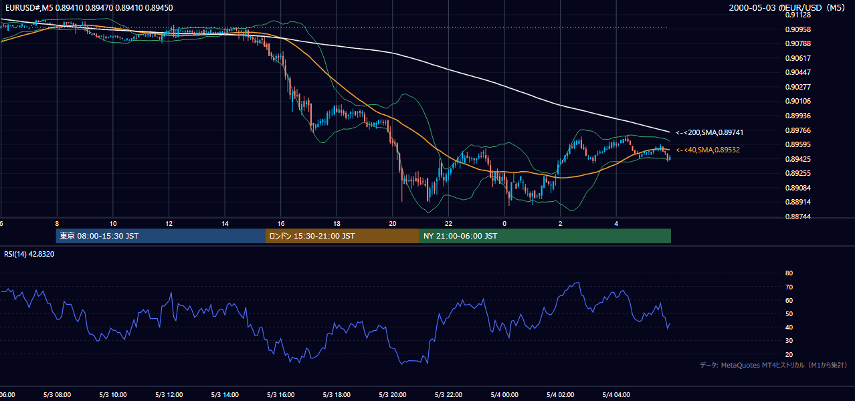Viewport: 855px width, 401px height.
Task: Click the 5/3 08:00 date axis label
Action: pos(57,395)
